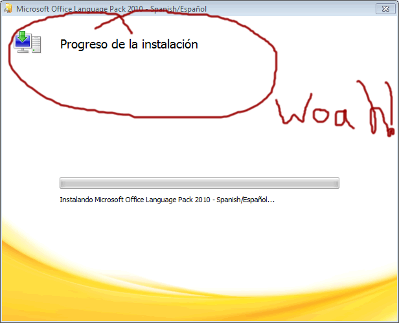Click the installation progress bar
This screenshot has height=323, width=399.
(199, 183)
